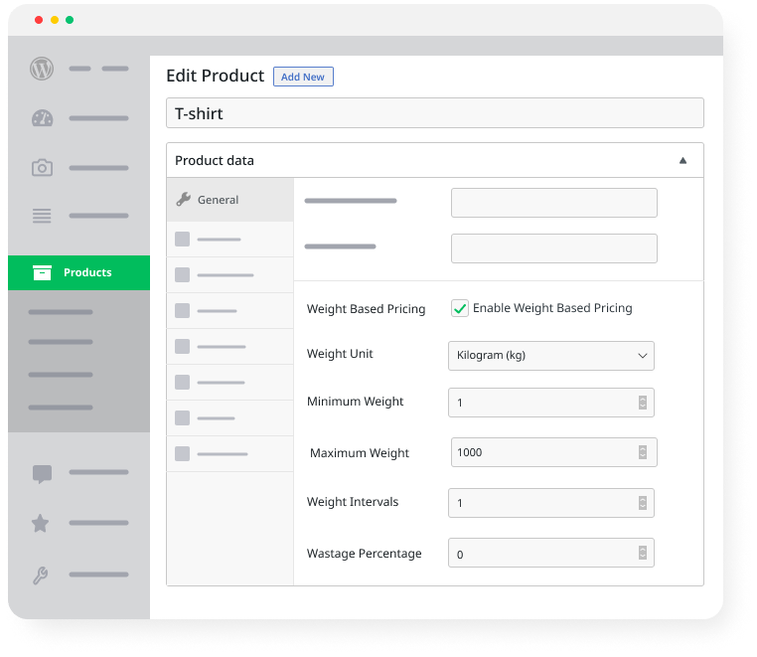Click the pages list lines icon

point(42,216)
